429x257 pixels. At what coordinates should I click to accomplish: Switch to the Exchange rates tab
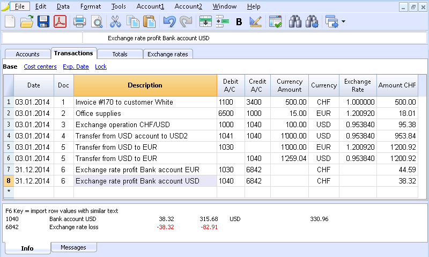(168, 54)
